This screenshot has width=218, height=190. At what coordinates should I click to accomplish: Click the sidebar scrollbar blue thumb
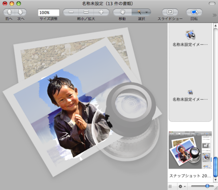click(x=216, y=167)
